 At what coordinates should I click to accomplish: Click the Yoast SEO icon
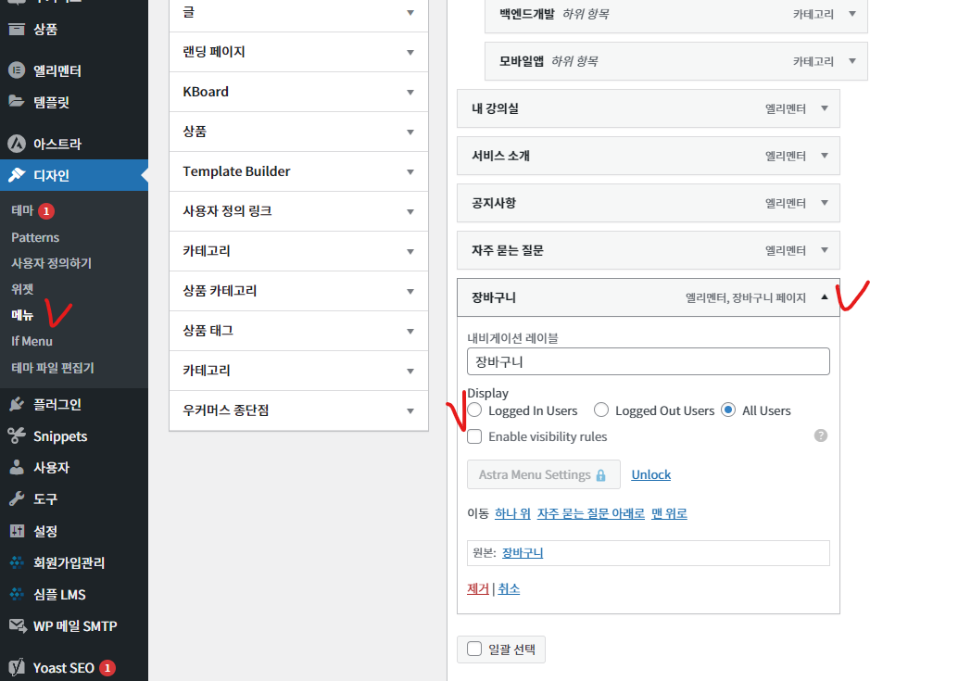pyautogui.click(x=17, y=667)
